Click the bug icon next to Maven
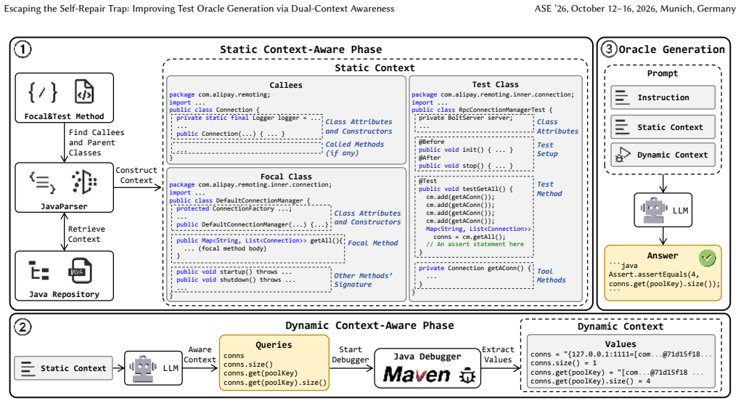This screenshot has width=741, height=403. click(468, 375)
